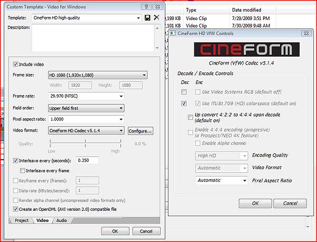
Task: Click OK in CineForm controls dialog
Action: pos(255,203)
